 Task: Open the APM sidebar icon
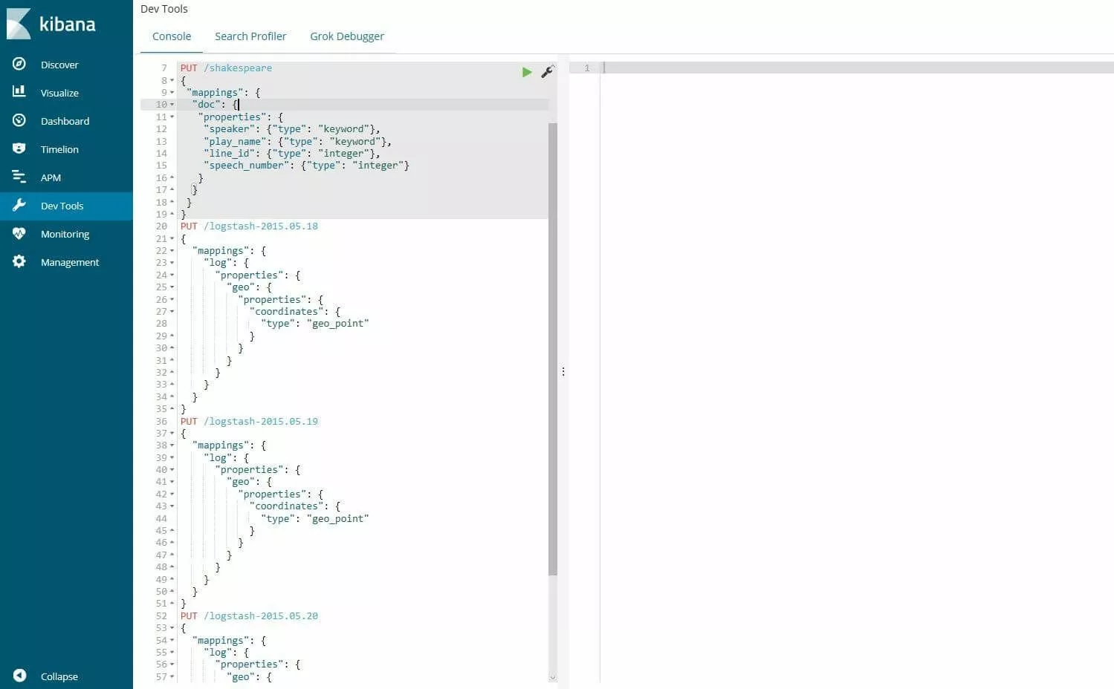pos(19,177)
